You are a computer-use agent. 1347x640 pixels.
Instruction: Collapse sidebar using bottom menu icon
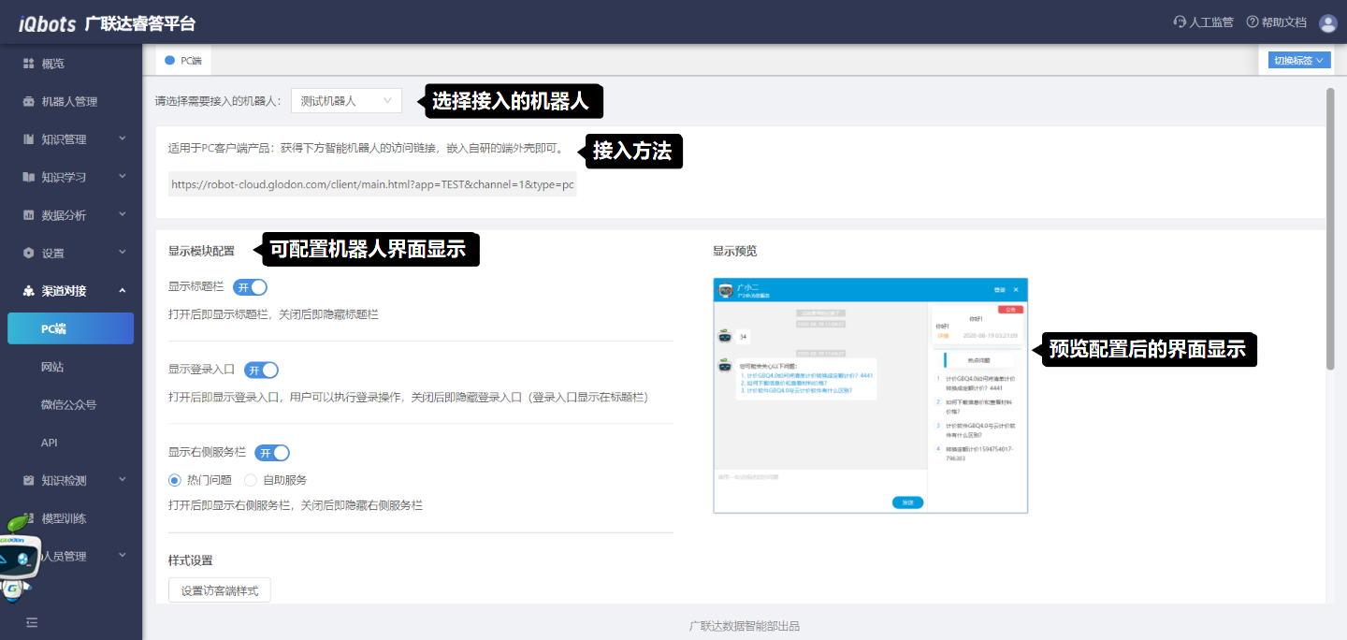pyautogui.click(x=32, y=622)
